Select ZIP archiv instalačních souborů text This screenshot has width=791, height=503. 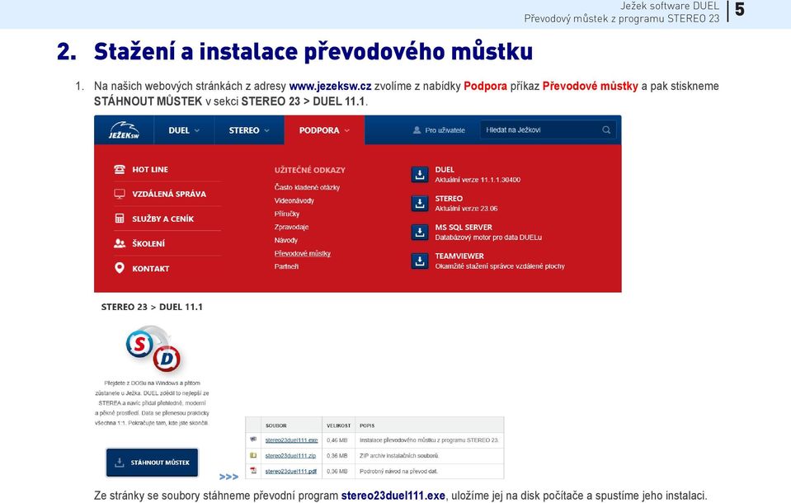click(x=399, y=455)
